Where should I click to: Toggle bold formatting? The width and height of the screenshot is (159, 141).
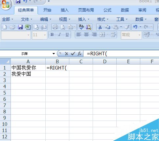52,35
